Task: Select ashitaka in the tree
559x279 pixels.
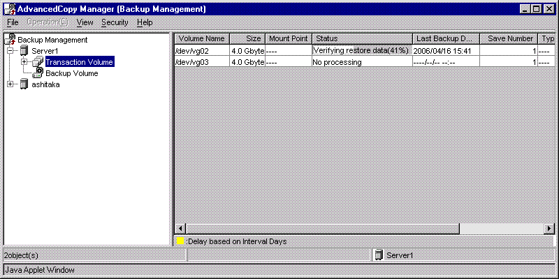Action: 45,84
